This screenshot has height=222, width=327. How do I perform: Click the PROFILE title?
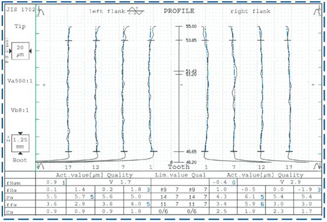pyautogui.click(x=179, y=11)
